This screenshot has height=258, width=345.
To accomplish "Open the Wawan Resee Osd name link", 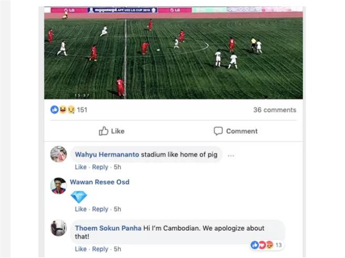I will click(x=100, y=182).
